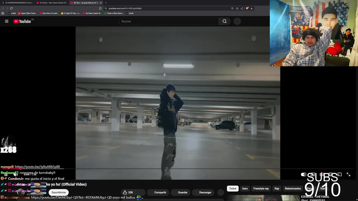Open the EZEWKIEL - CHETOMAL recommended thumbnail
The image size is (358, 201).
pos(263,198)
